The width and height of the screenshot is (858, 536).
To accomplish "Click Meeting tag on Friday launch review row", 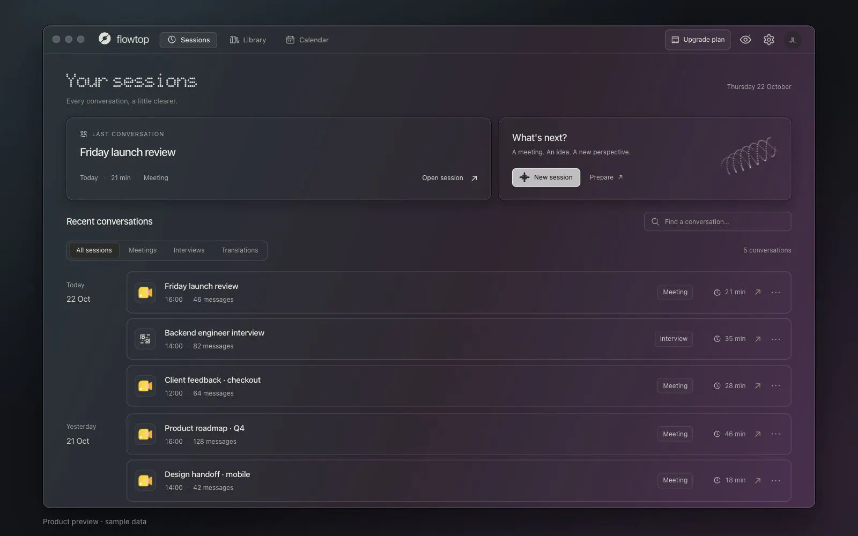I will tap(675, 292).
